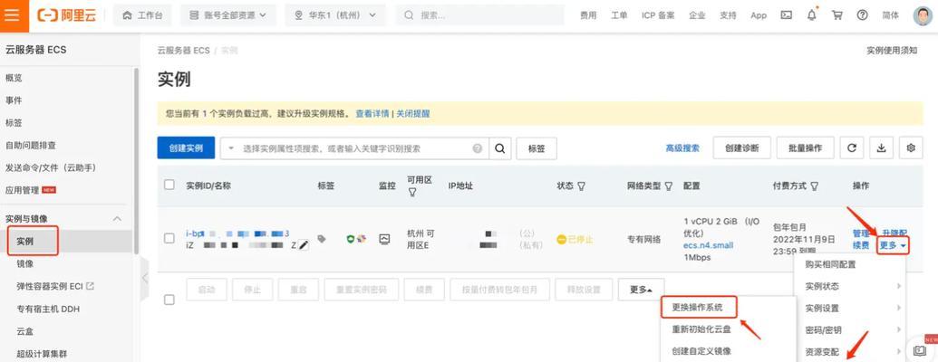The image size is (938, 362).
Task: Open the search attribute dropdown arrow
Action: coord(230,148)
